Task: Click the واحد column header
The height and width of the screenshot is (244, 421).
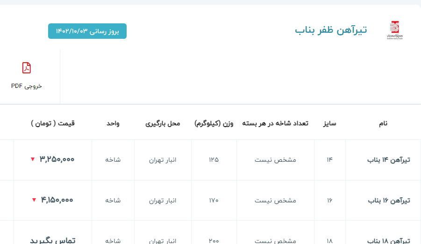Action: pos(113,123)
